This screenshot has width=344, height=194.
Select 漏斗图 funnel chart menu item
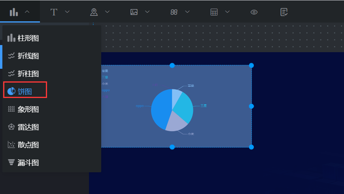point(52,163)
